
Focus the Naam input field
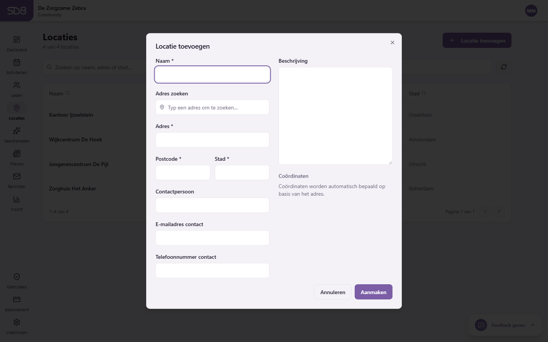point(212,74)
